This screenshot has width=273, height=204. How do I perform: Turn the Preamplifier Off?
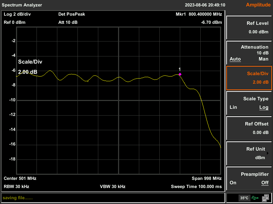[x=265, y=183]
